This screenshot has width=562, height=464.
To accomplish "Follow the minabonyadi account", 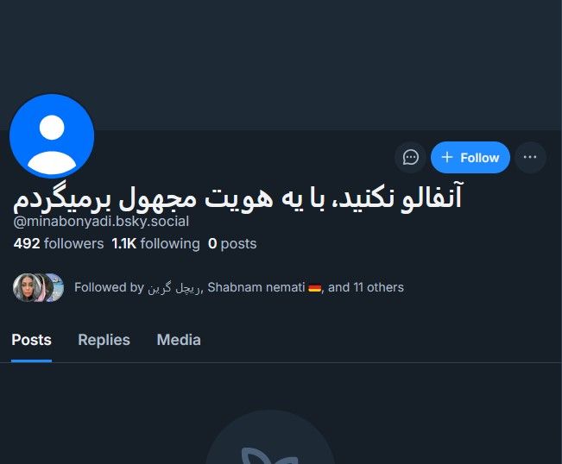I will point(470,158).
